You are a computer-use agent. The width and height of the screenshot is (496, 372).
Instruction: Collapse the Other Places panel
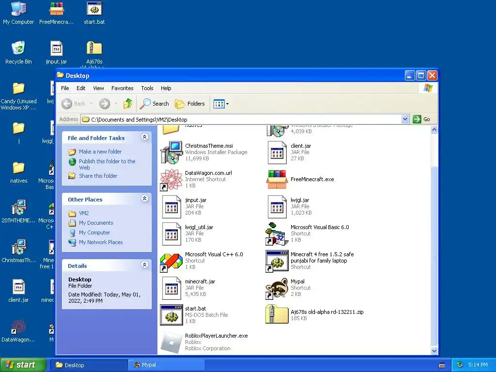click(x=144, y=198)
